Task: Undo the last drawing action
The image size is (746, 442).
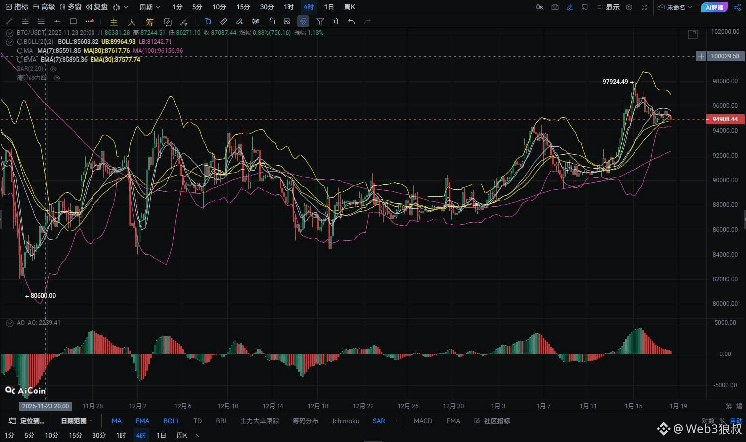Action: [351, 21]
